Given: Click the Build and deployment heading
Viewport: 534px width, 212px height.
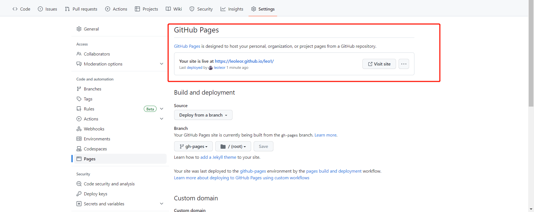Looking at the screenshot, I should point(204,92).
